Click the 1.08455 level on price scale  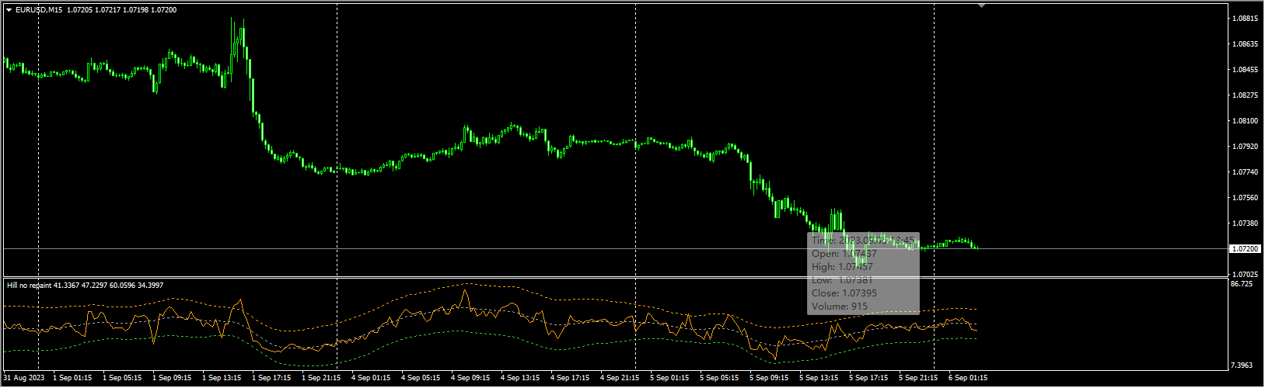[1246, 69]
